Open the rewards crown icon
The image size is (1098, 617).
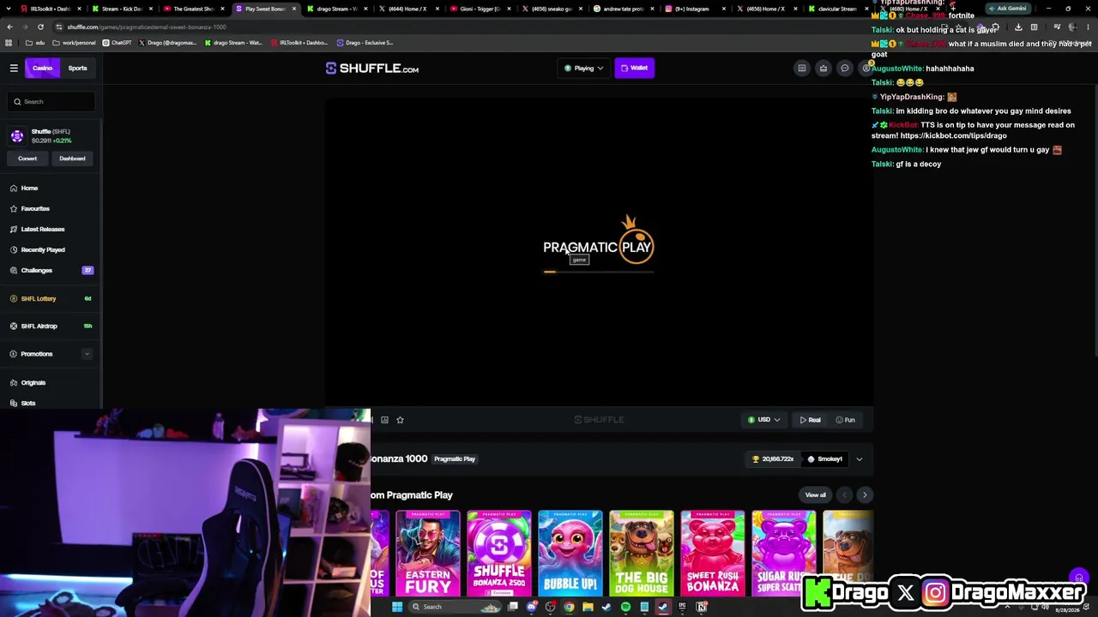[823, 68]
